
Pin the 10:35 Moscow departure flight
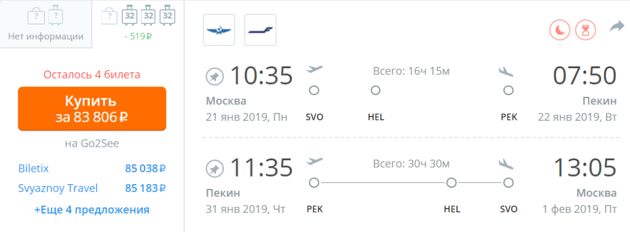(x=215, y=77)
